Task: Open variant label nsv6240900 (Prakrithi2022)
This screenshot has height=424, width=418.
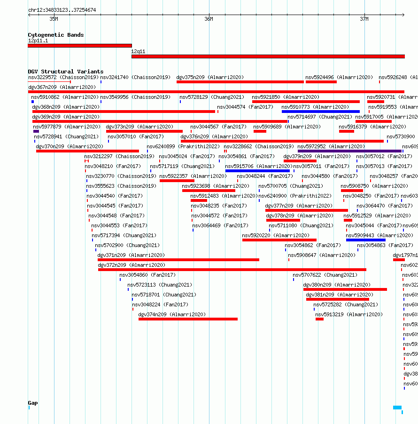Action: [x=295, y=196]
